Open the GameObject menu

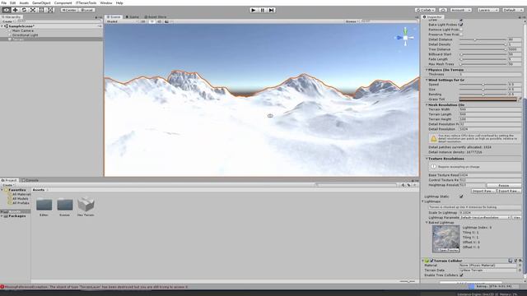coord(41,2)
